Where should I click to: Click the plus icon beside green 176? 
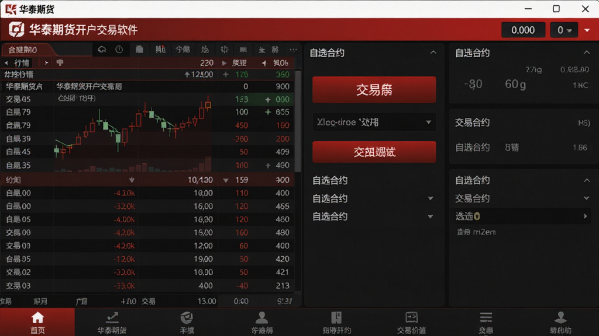(226, 74)
